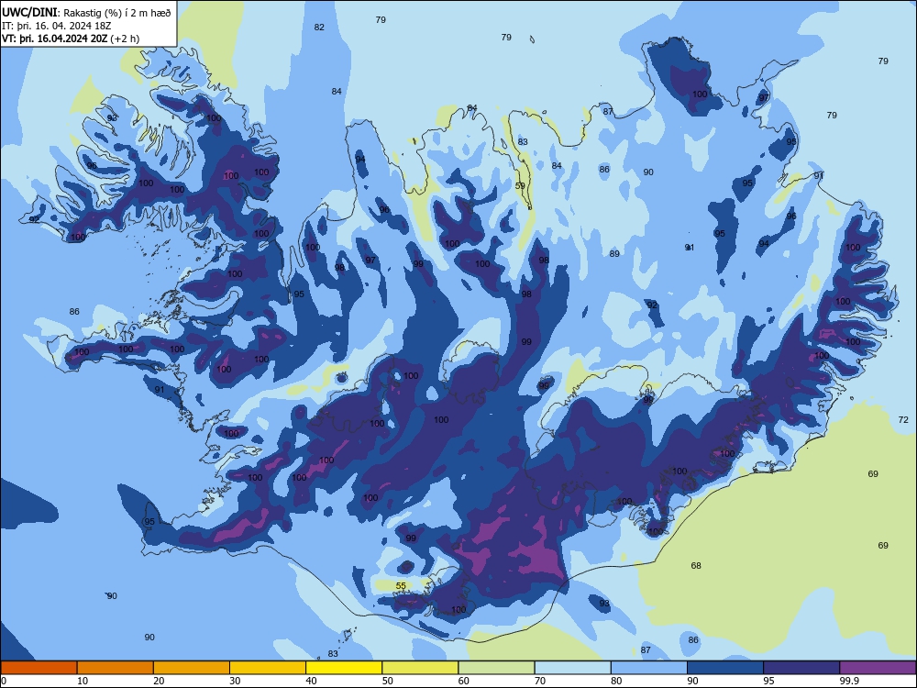Click the 10–20 orange legend swatch
The height and width of the screenshot is (688, 917).
(116, 668)
